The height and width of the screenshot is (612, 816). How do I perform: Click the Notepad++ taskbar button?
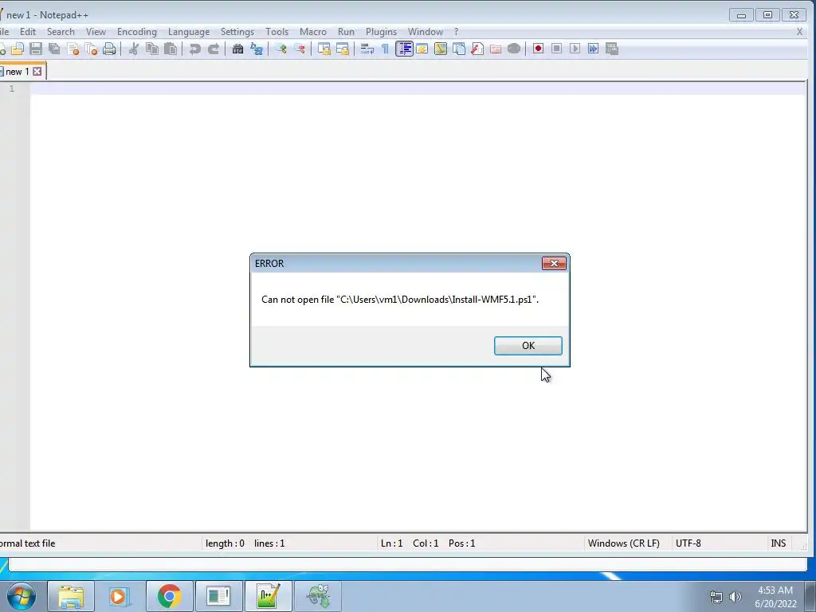(x=269, y=596)
